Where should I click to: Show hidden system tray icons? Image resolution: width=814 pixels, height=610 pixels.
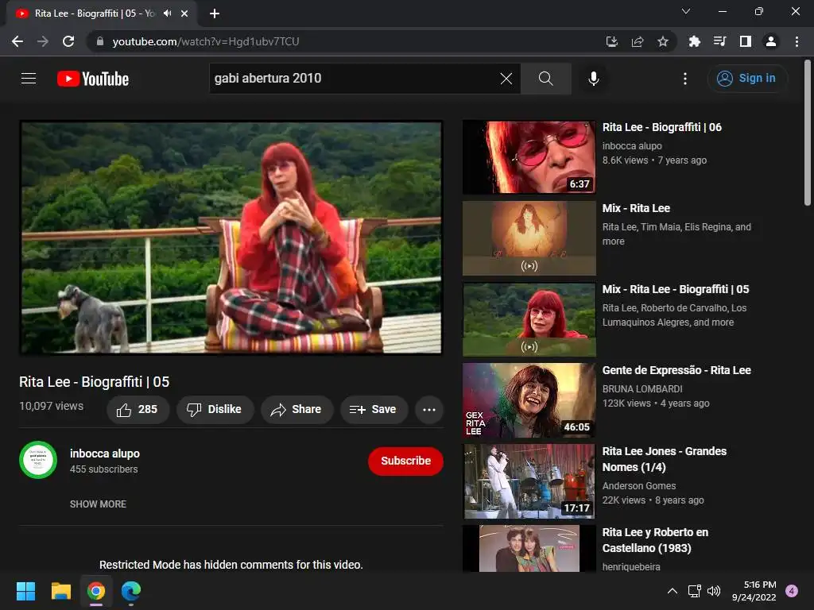[673, 591]
